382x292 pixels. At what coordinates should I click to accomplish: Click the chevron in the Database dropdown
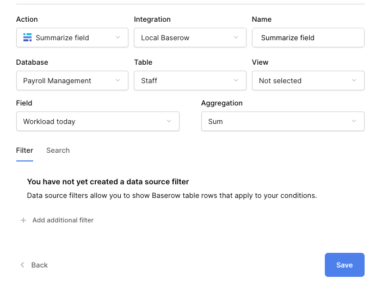tap(118, 80)
